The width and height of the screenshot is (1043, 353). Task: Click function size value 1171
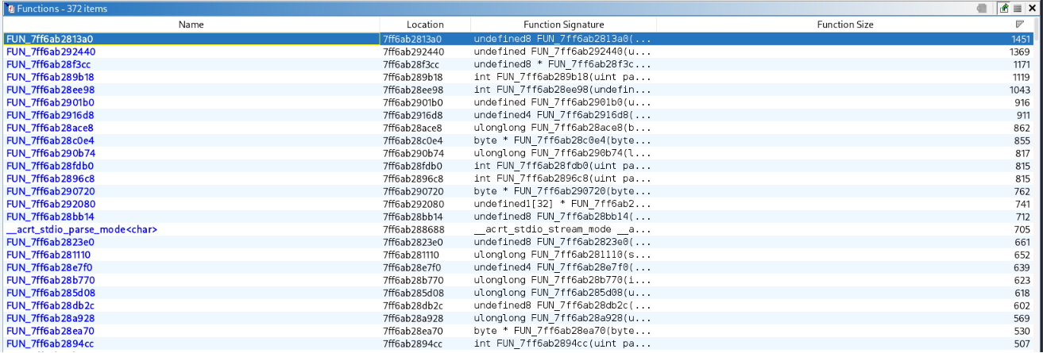pos(1021,64)
